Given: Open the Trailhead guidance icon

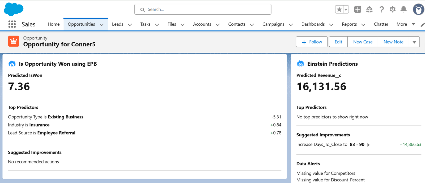Looking at the screenshot, I should click(x=369, y=10).
